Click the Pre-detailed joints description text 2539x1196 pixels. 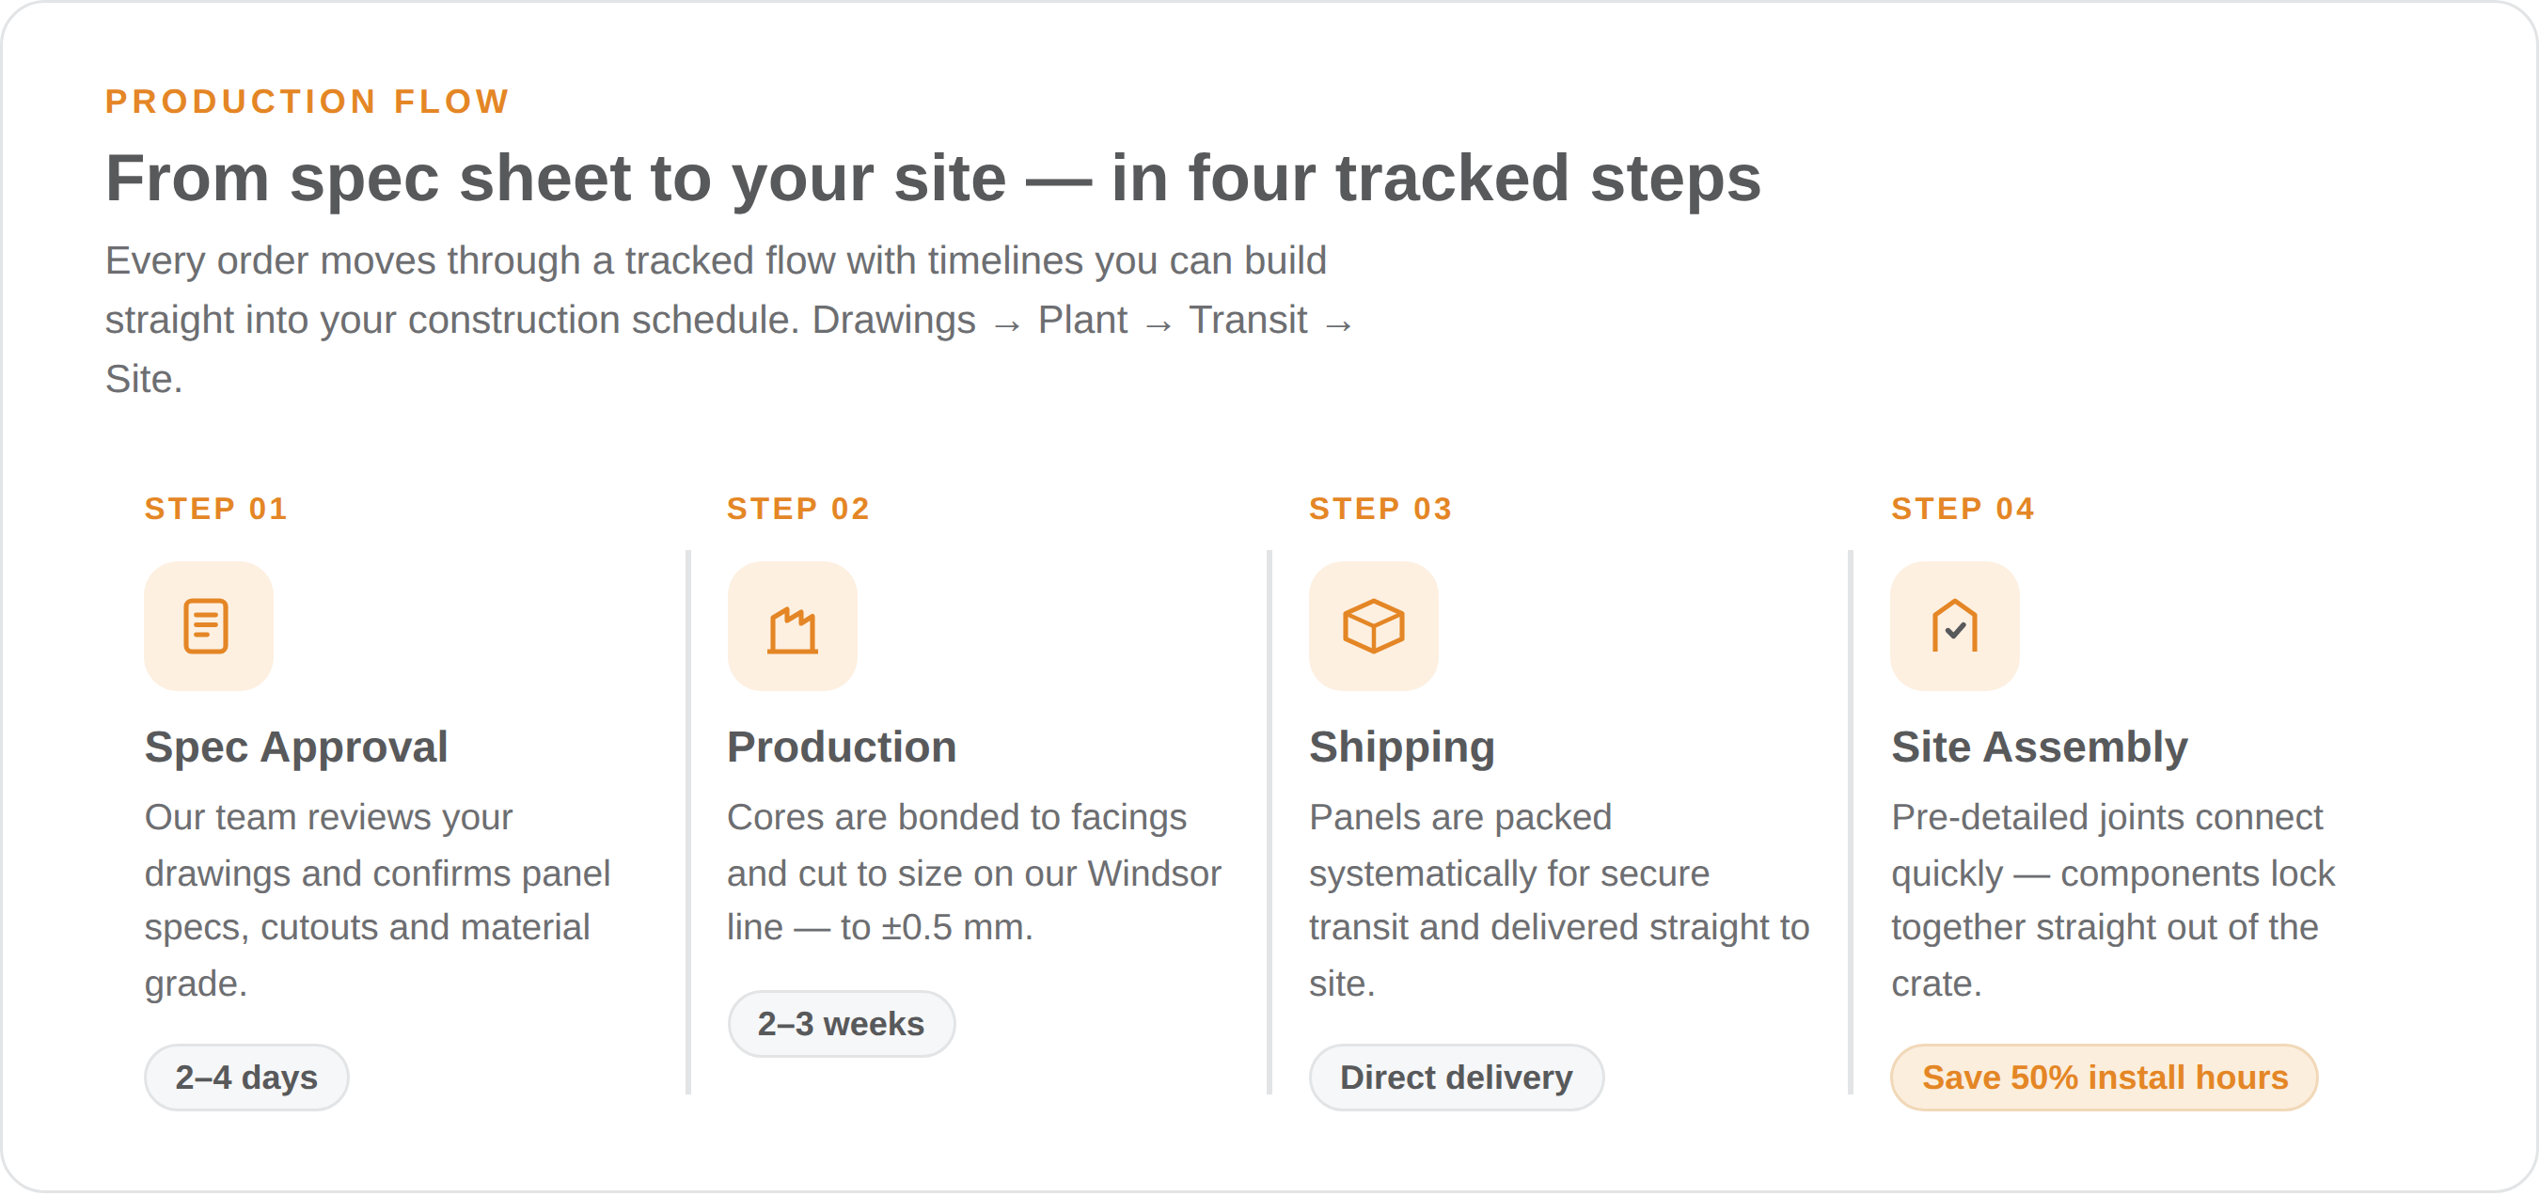click(x=2112, y=901)
